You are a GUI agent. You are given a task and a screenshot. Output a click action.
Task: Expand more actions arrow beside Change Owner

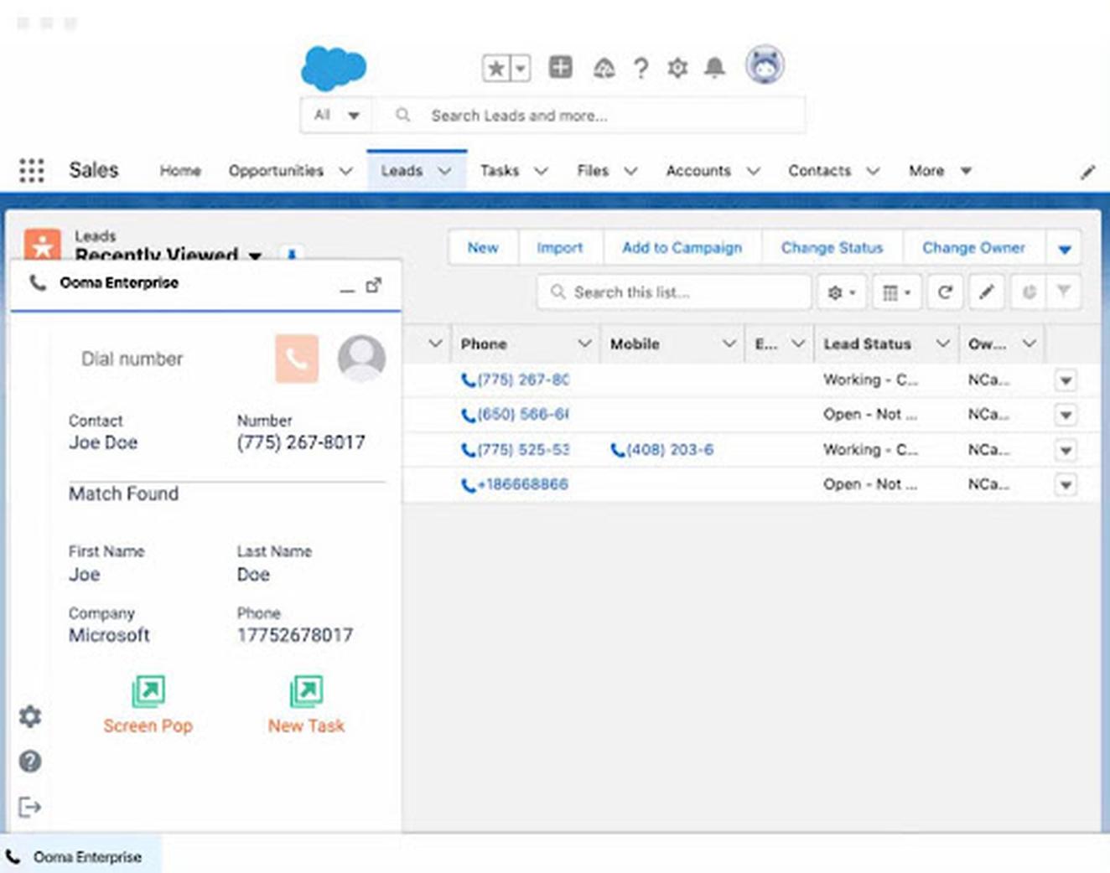[1064, 249]
